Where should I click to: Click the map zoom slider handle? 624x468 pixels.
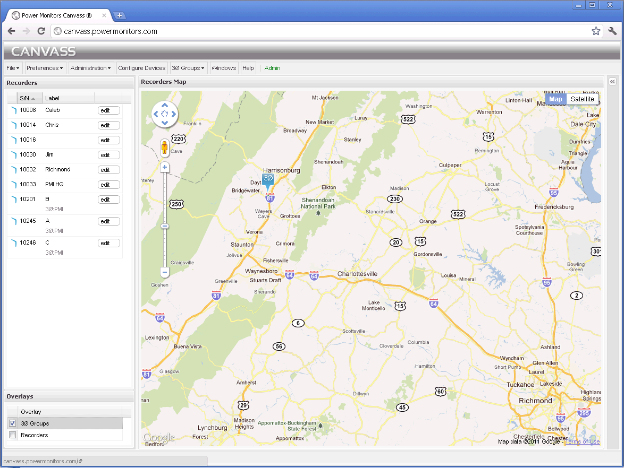click(165, 226)
